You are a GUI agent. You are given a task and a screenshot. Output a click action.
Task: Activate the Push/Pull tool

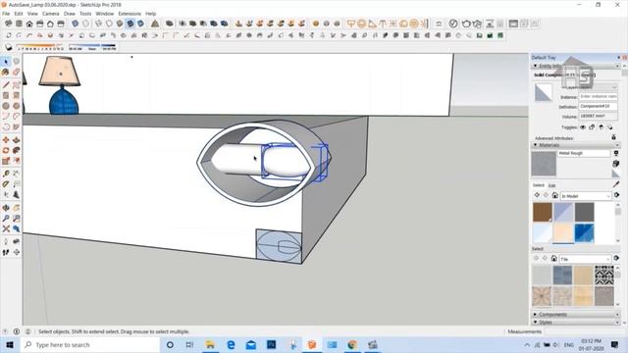(x=16, y=139)
